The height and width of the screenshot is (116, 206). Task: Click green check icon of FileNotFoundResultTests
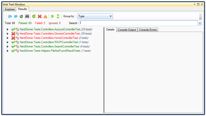[x=13, y=51]
